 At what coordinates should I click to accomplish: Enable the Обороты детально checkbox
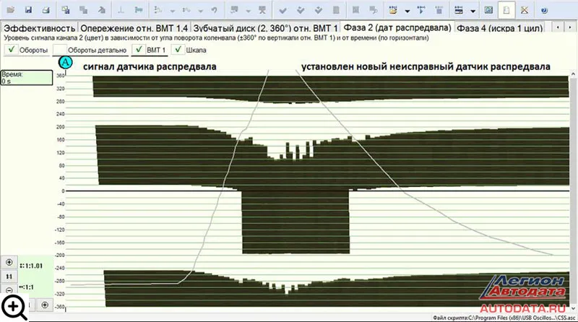pos(60,50)
